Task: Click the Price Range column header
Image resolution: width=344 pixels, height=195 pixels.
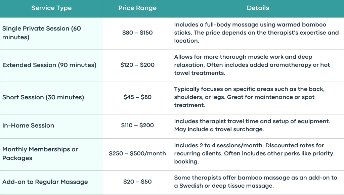Action: pos(137,8)
